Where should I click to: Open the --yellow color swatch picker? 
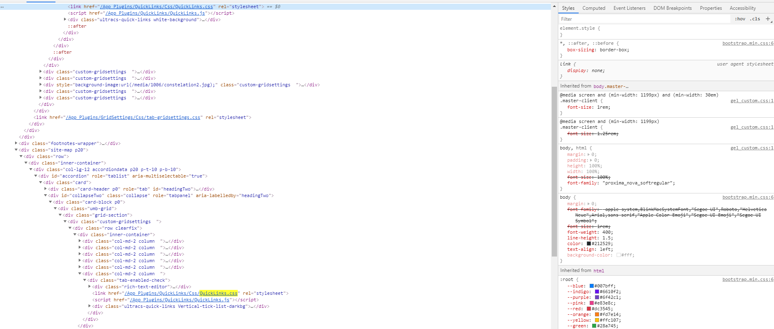tap(597, 320)
